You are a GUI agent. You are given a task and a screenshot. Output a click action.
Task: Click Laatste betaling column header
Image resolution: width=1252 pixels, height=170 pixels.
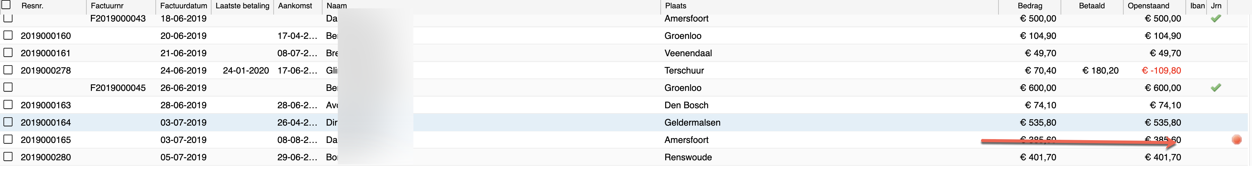242,6
